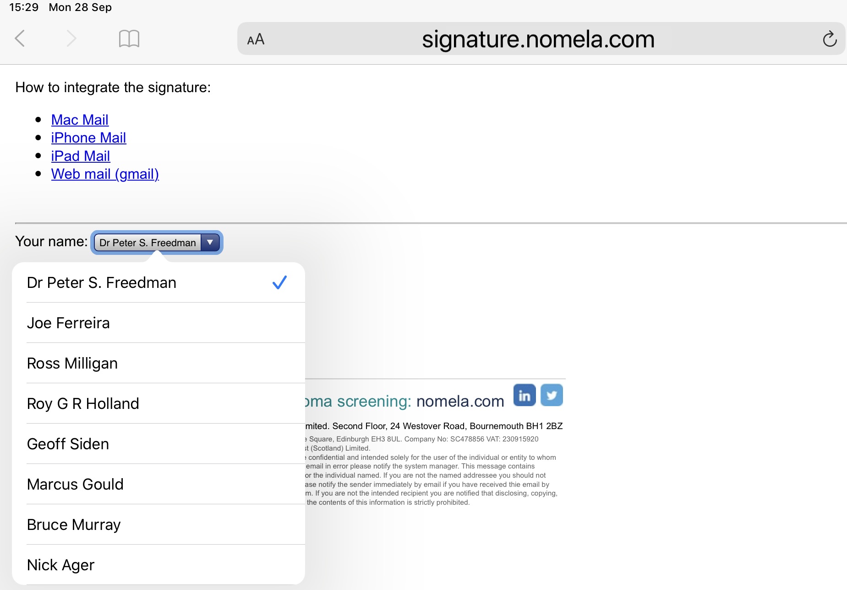This screenshot has width=847, height=590.
Task: Pick Bruce Murray from name options
Action: point(158,524)
